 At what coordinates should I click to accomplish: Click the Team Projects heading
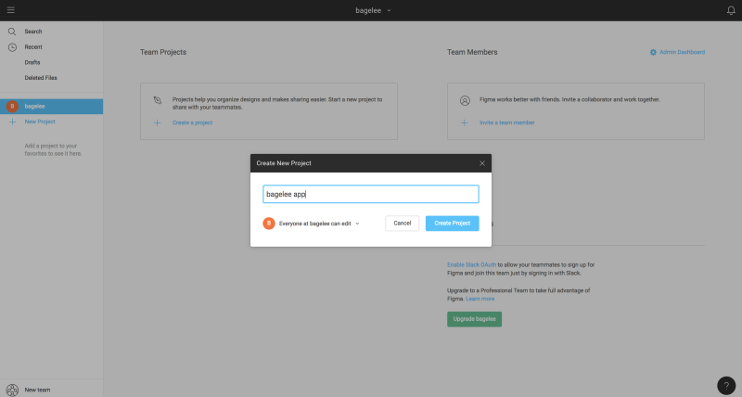[163, 53]
